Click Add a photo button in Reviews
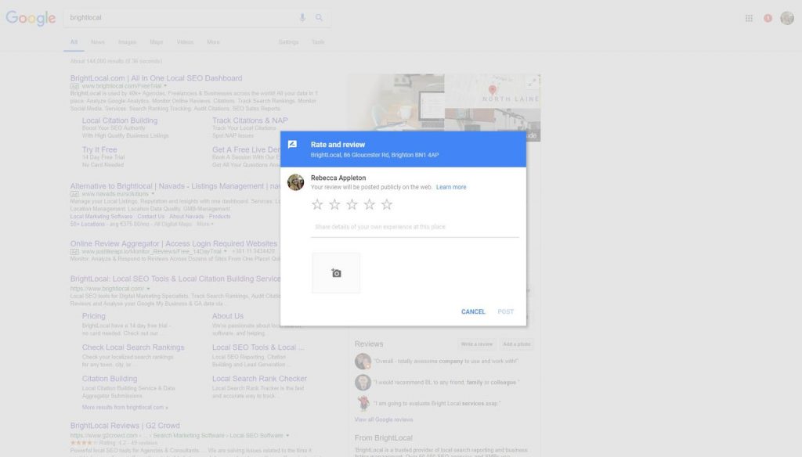 [517, 344]
